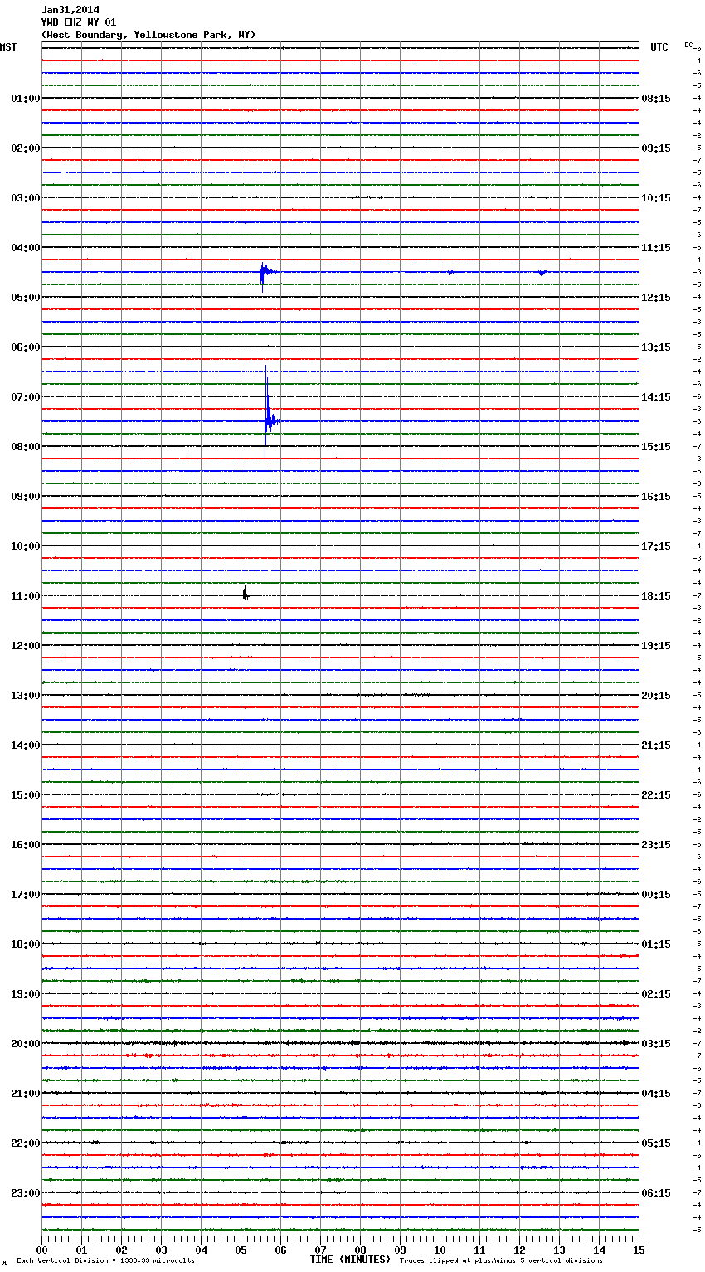This screenshot has width=705, height=1272.
Task: Click the minute 00 tick label
Action: tap(41, 1250)
